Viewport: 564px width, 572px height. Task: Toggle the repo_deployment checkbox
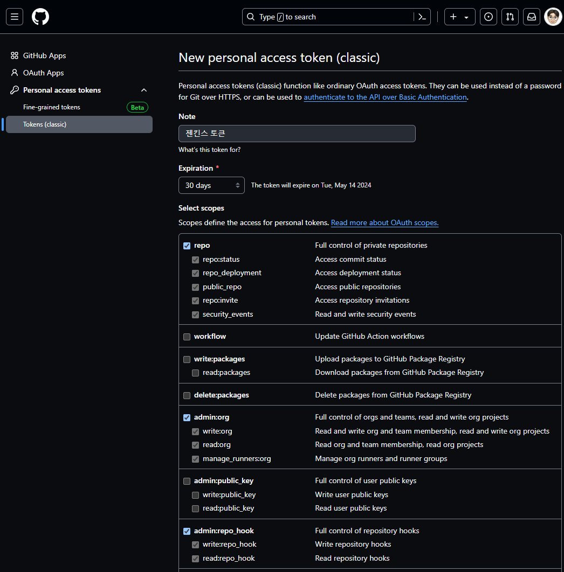click(195, 273)
